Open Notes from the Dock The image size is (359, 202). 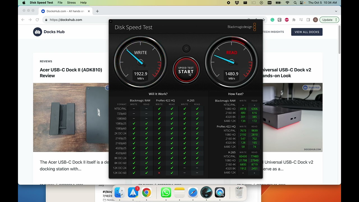pos(179,193)
